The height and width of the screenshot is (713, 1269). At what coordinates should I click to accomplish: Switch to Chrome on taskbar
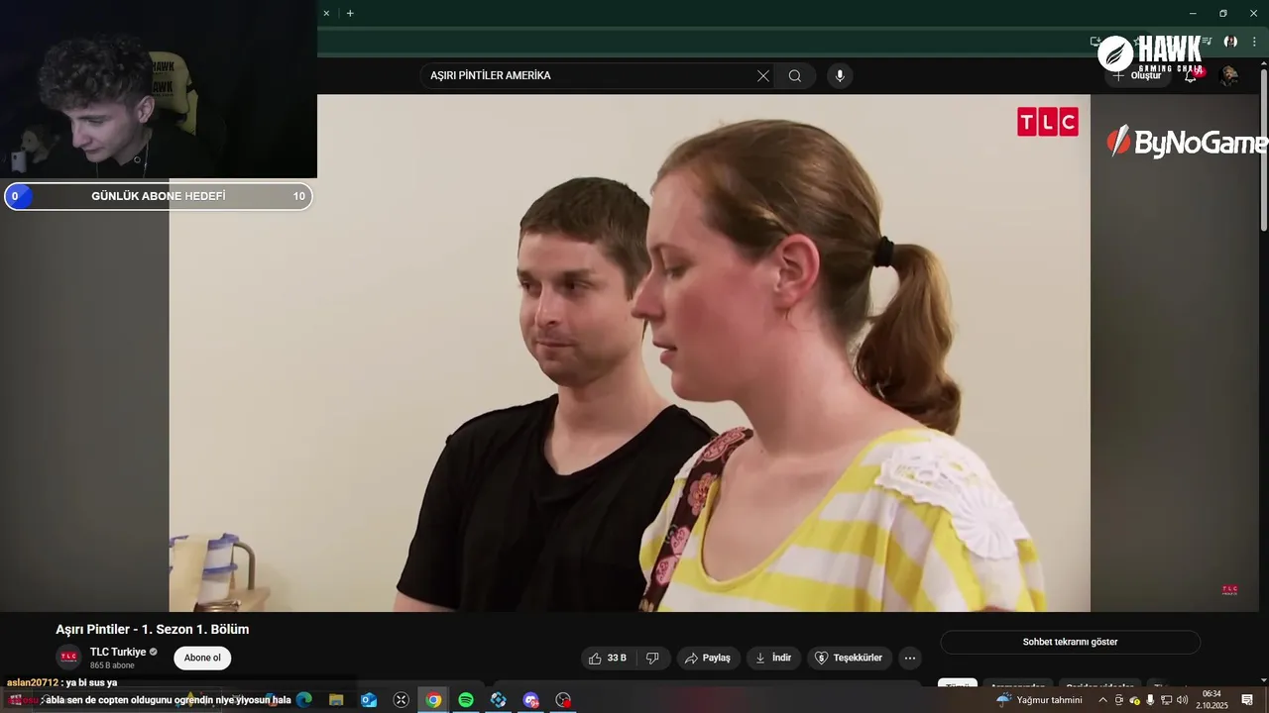pyautogui.click(x=433, y=700)
